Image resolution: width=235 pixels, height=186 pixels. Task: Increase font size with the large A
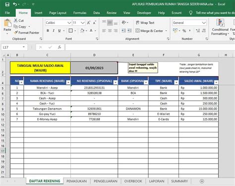89,23
